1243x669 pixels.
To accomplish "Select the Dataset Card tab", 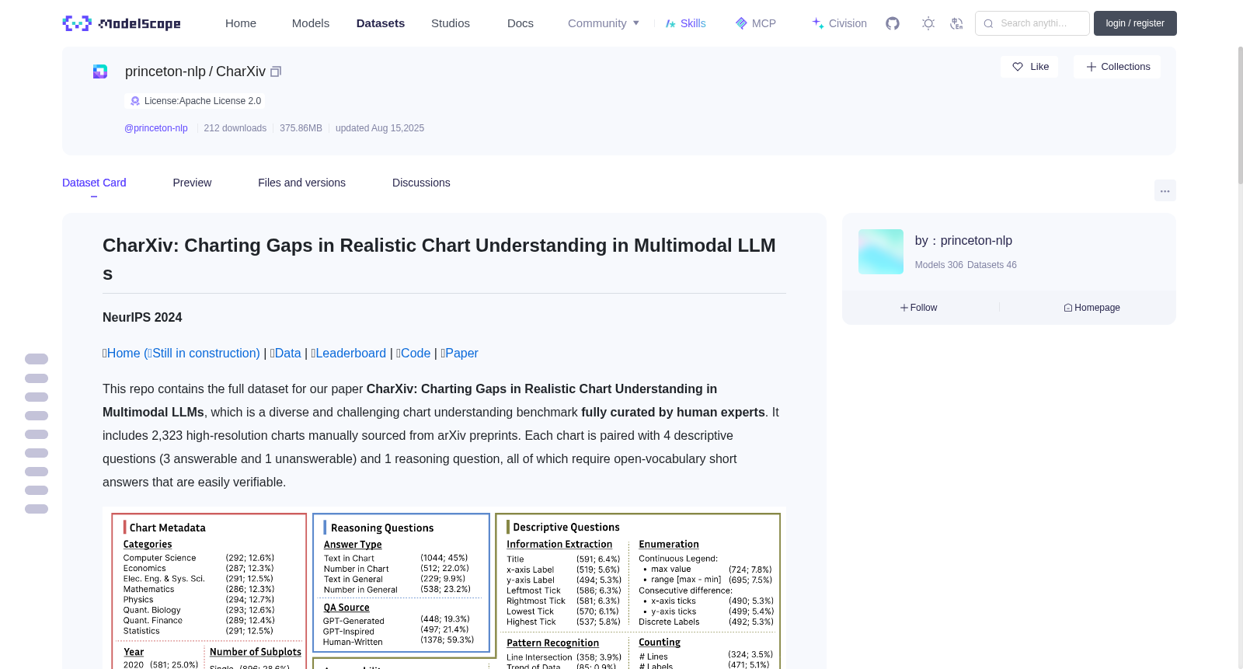I will [x=94, y=183].
